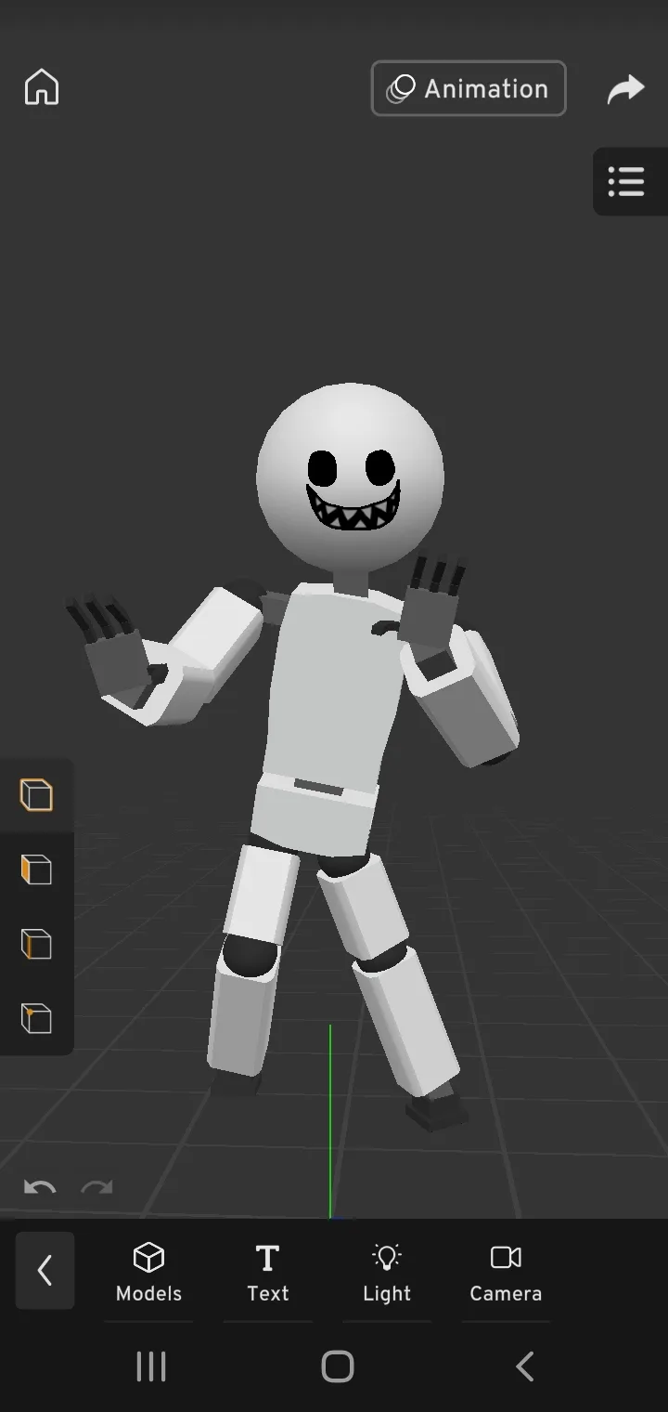Select the cube view with highlighted edge

click(36, 945)
